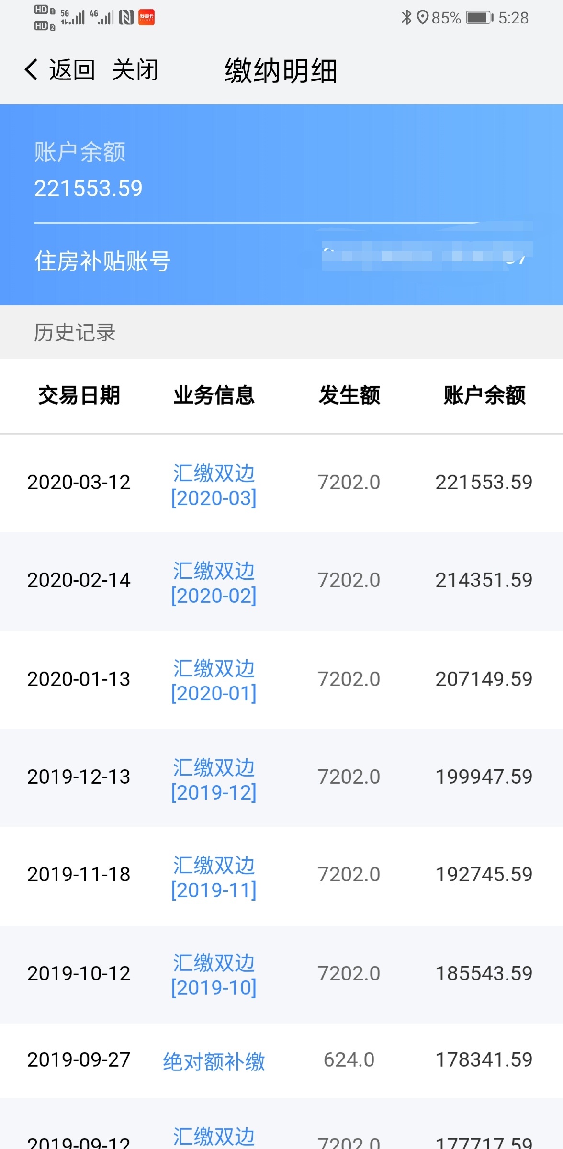
Task: Tap the 关闭 button
Action: click(x=135, y=70)
